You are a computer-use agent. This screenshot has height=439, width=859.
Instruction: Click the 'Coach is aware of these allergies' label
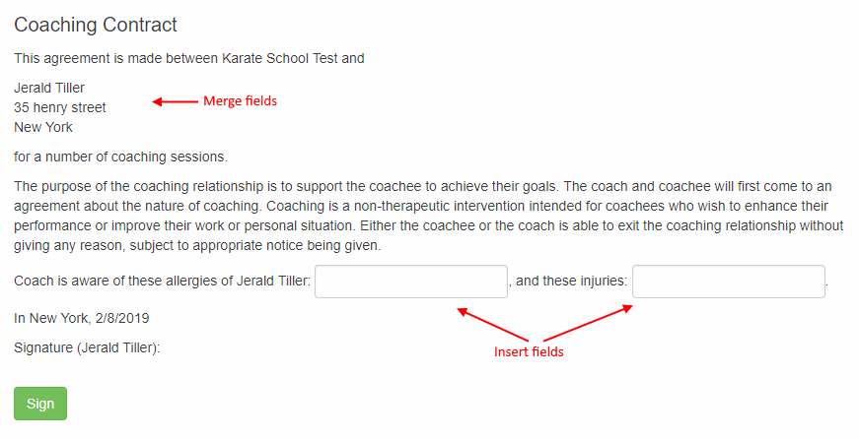click(x=162, y=281)
